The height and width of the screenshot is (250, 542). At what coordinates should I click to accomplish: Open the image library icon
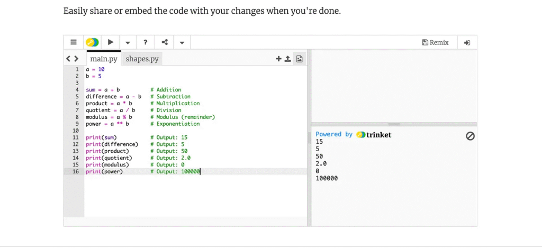pos(299,59)
